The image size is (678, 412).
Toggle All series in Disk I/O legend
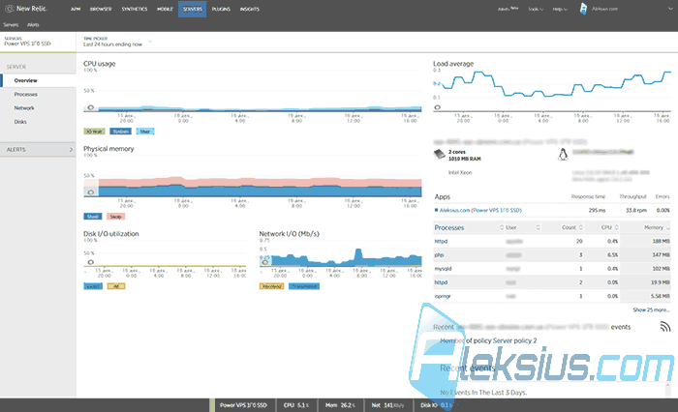coord(116,286)
